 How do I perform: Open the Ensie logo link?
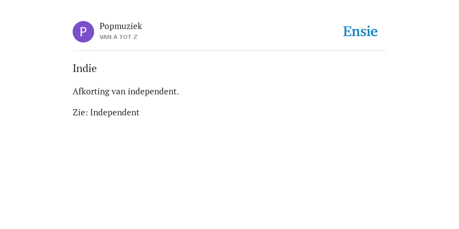[x=360, y=31]
